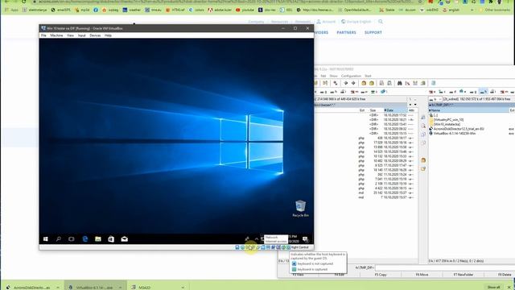Click the vertical button bar yellow pack icon
Viewport: 515px width, 290px height.
pyautogui.click(x=423, y=160)
